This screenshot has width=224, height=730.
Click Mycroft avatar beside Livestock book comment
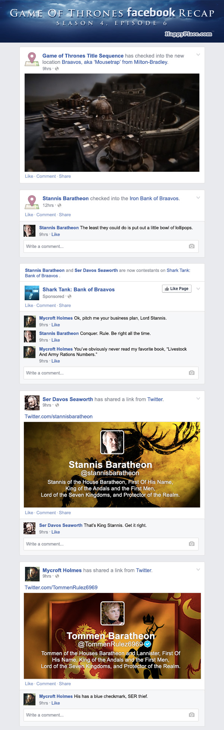(30, 352)
